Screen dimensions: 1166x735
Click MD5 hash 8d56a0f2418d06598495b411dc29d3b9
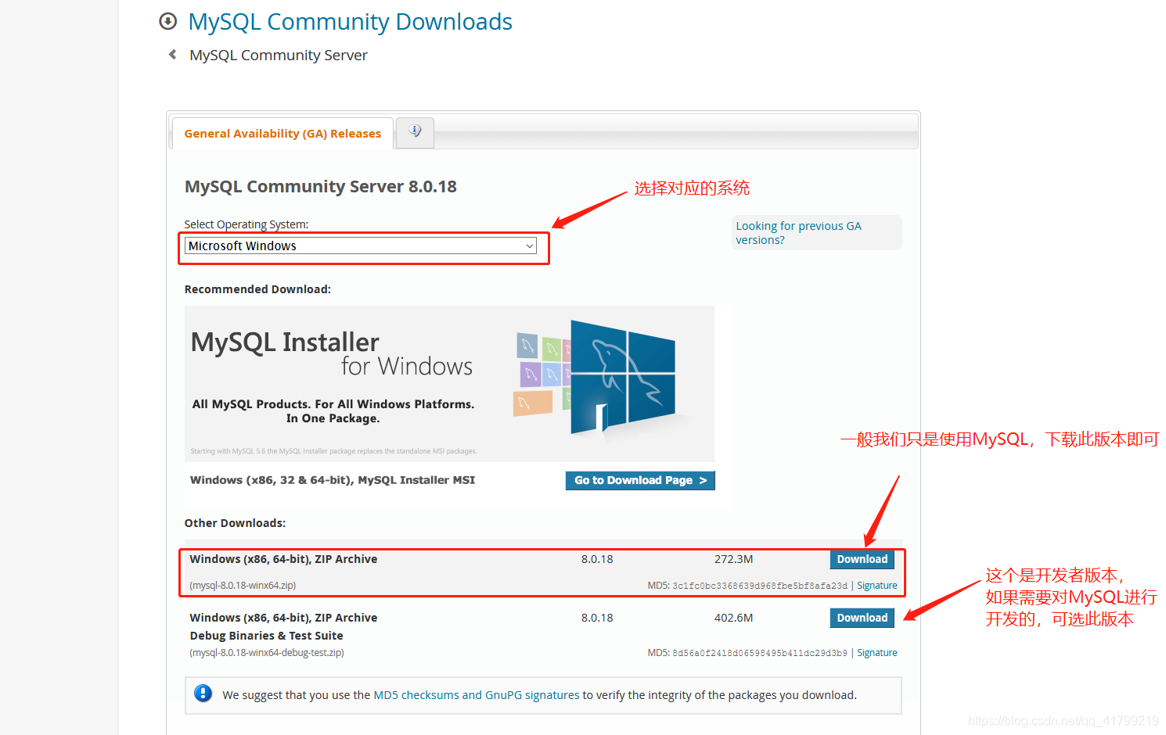pyautogui.click(x=760, y=653)
